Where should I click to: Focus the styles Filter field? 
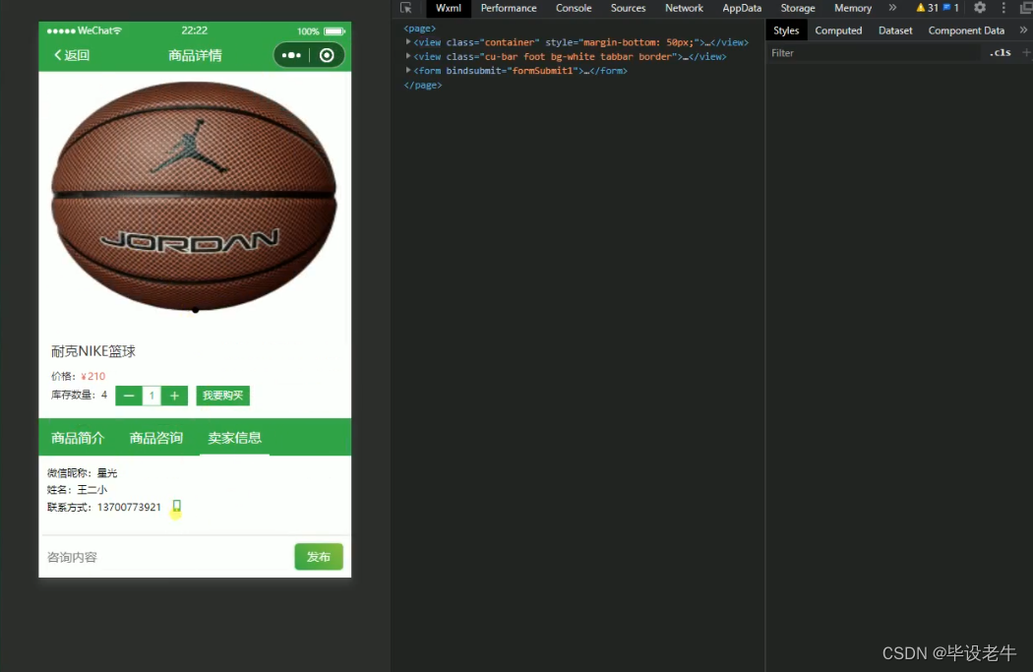pyautogui.click(x=873, y=53)
